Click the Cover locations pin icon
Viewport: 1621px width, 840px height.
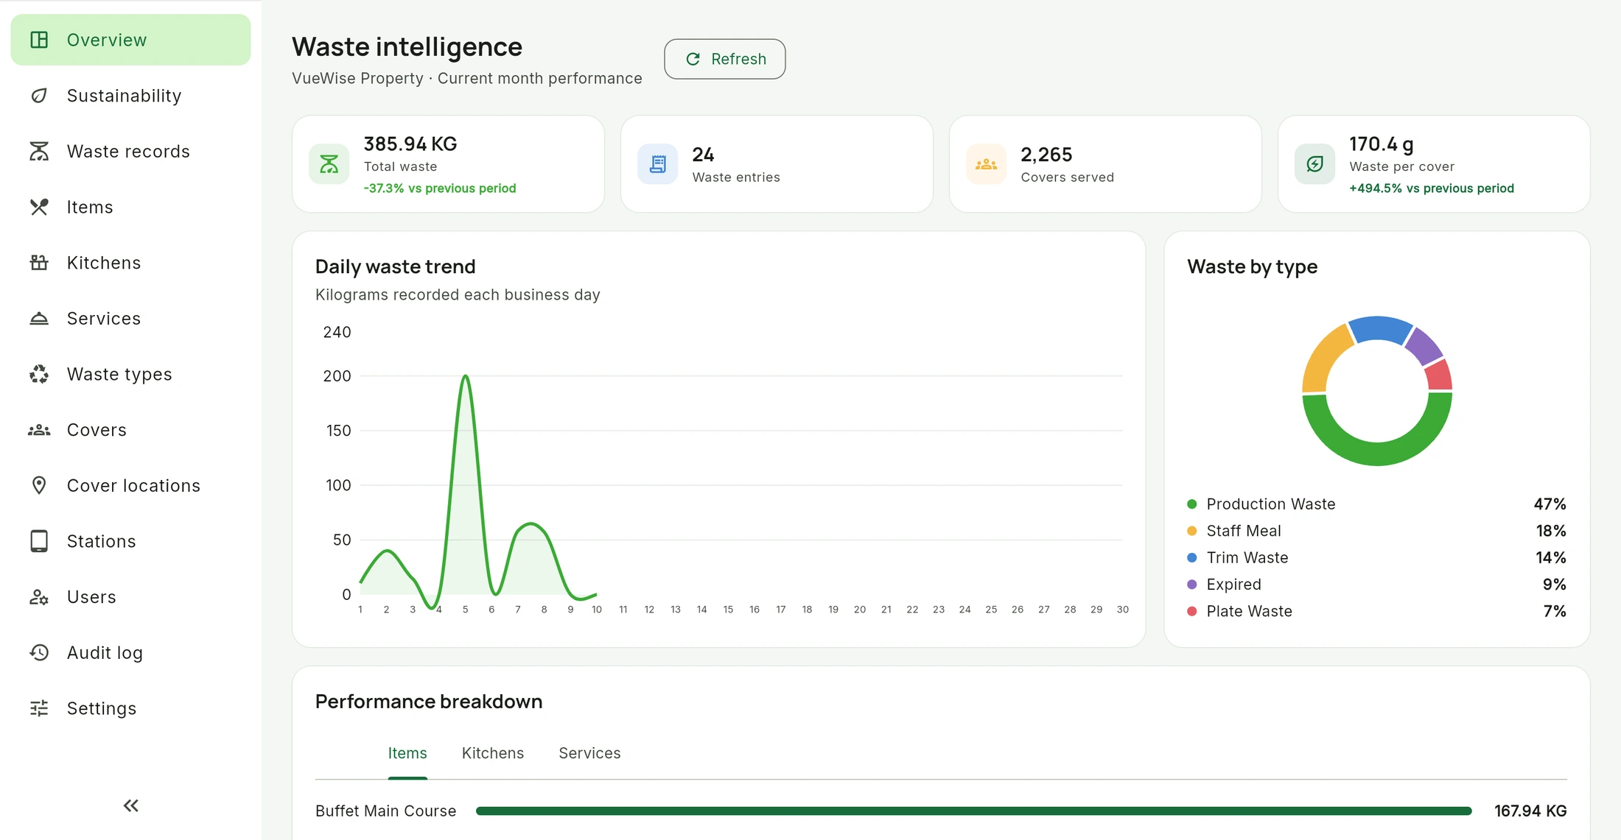pos(39,485)
